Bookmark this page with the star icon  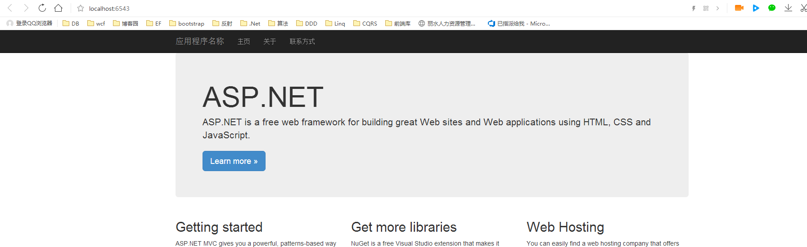point(81,9)
